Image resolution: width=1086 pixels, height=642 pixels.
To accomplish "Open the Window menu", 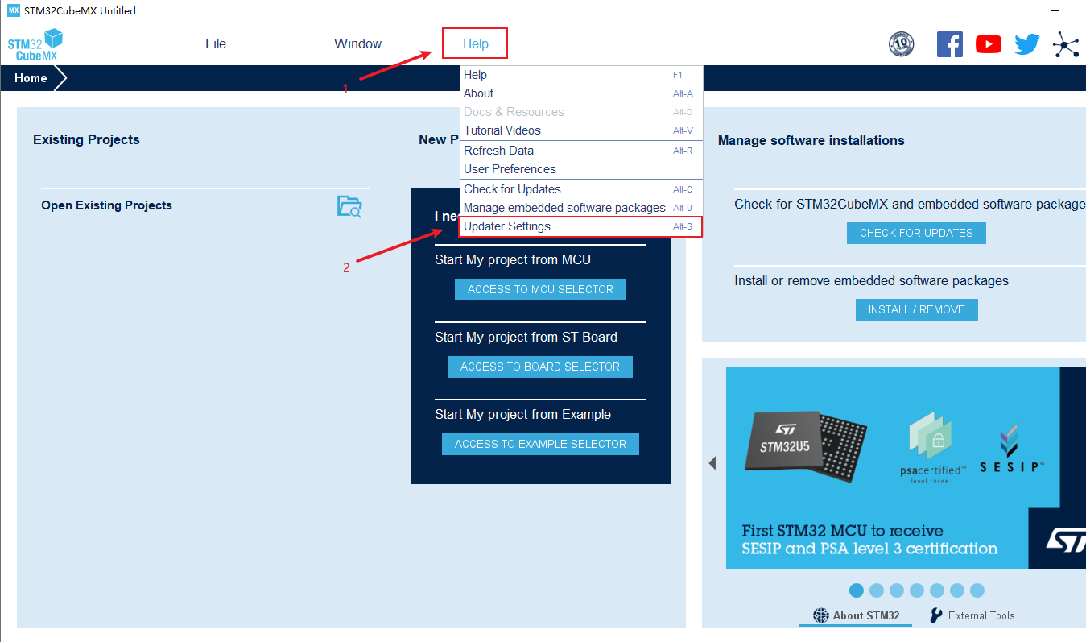I will [357, 43].
